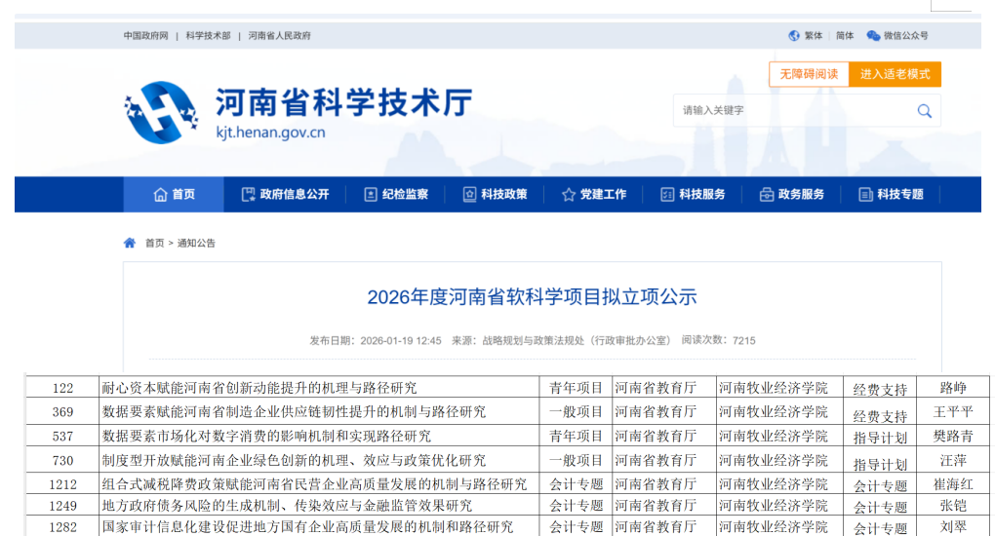Viewport: 995px width, 536px height.
Task: Switch to 简体 Chinese
Action: (x=845, y=36)
